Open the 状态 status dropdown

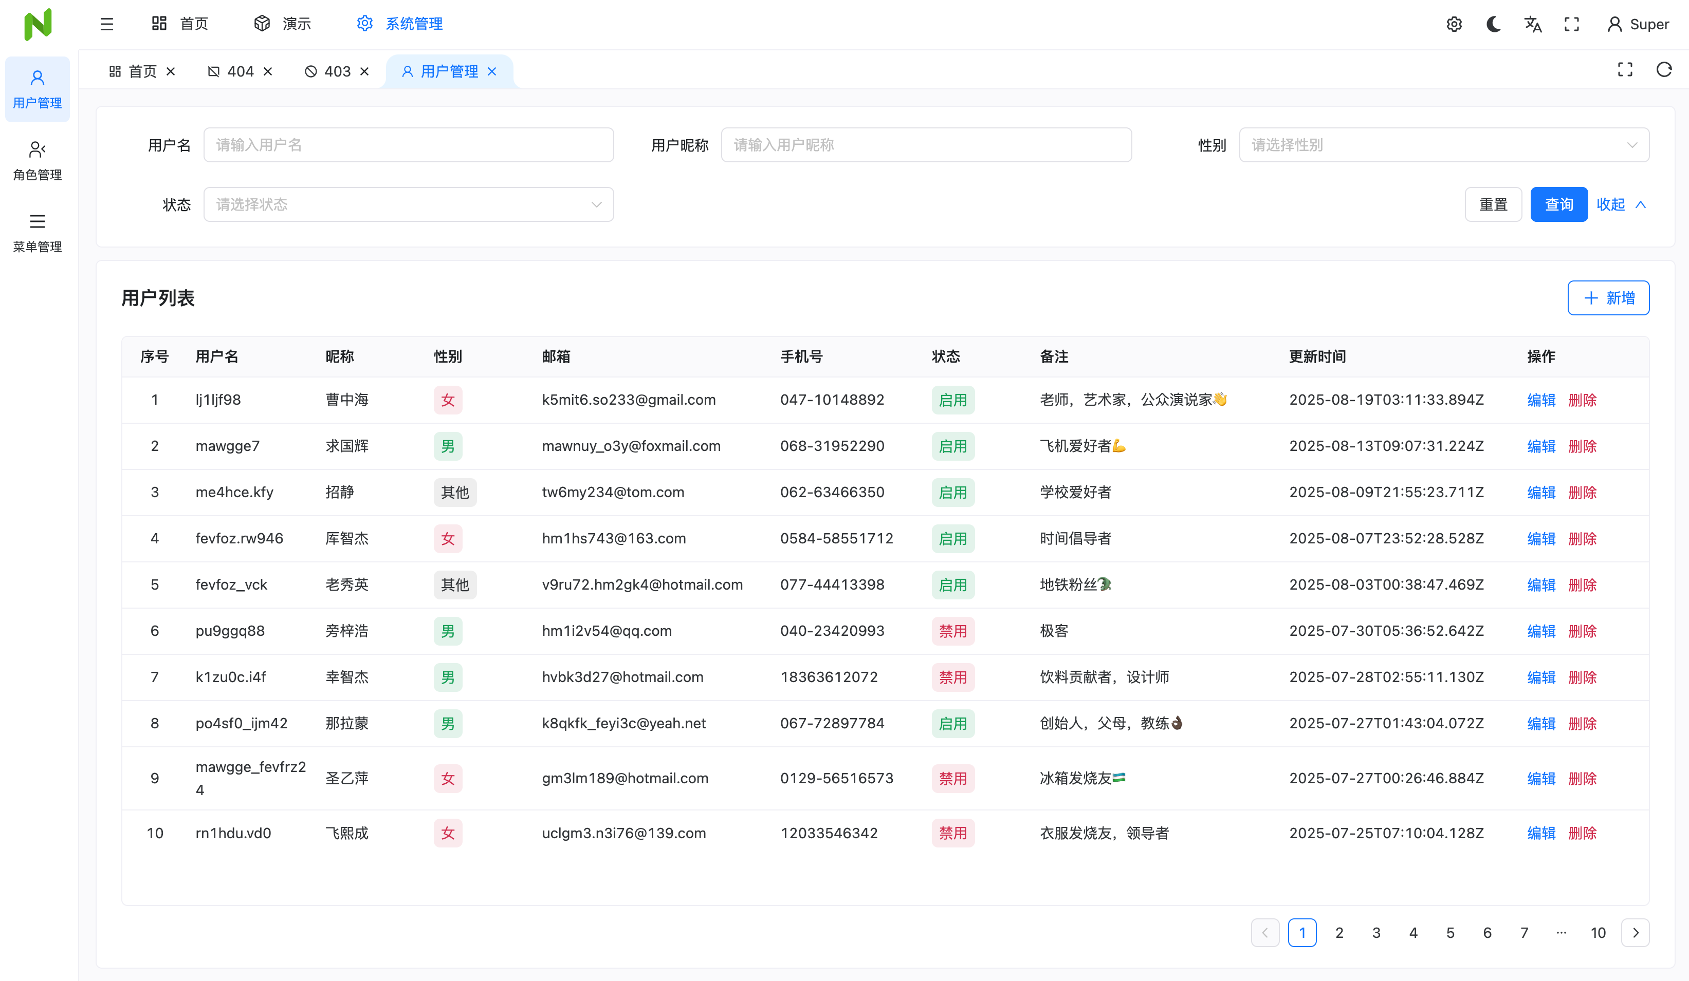pos(409,204)
